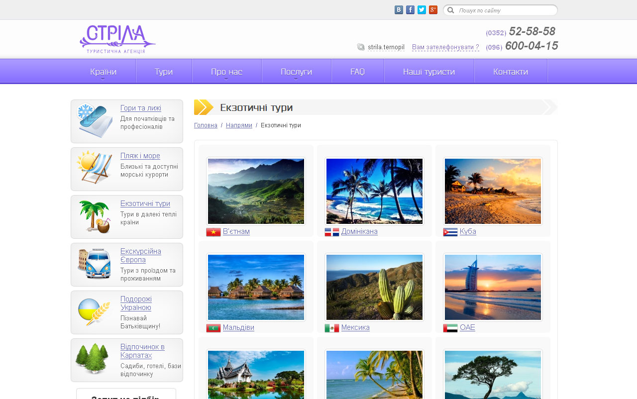Open the ОАЕ country link
Screen dimensions: 637x399
(467, 327)
